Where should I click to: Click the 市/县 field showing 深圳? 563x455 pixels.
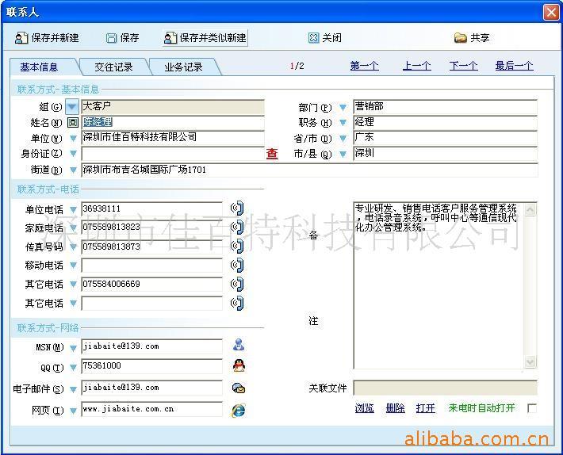445,154
